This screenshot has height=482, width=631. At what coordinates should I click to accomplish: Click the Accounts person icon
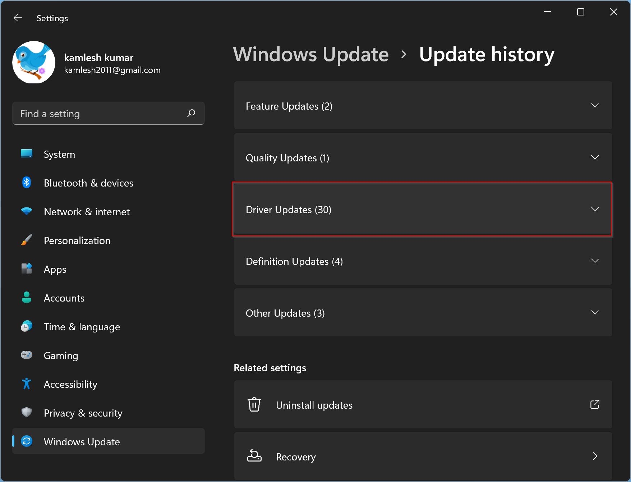(27, 298)
